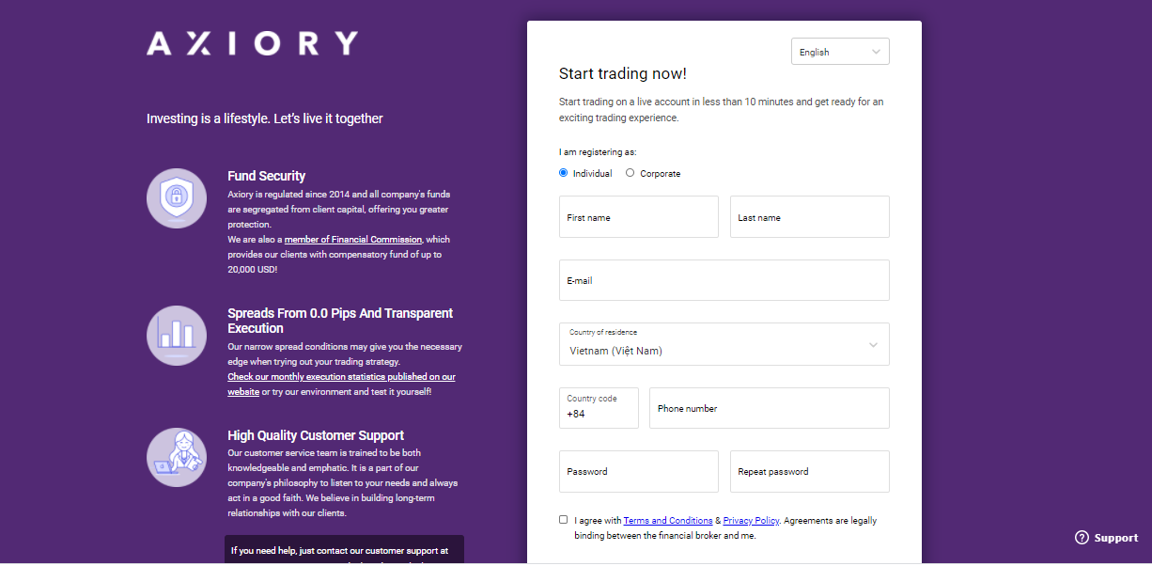This screenshot has width=1152, height=566.
Task: Click the Fund Security shield icon
Action: 177,197
